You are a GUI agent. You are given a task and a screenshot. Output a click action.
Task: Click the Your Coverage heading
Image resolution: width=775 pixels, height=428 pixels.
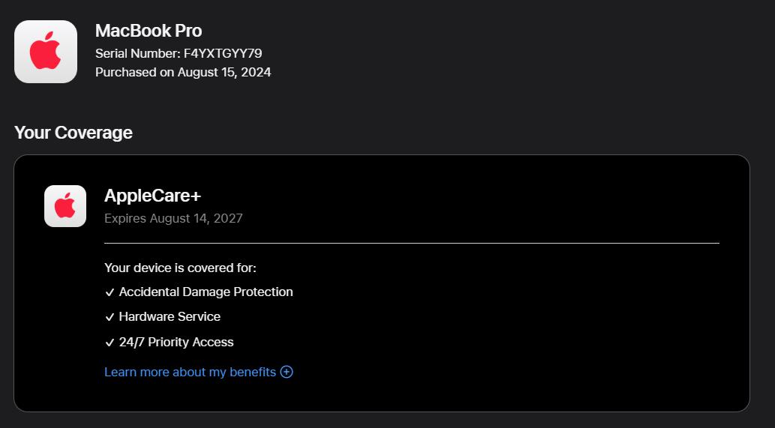click(x=74, y=133)
